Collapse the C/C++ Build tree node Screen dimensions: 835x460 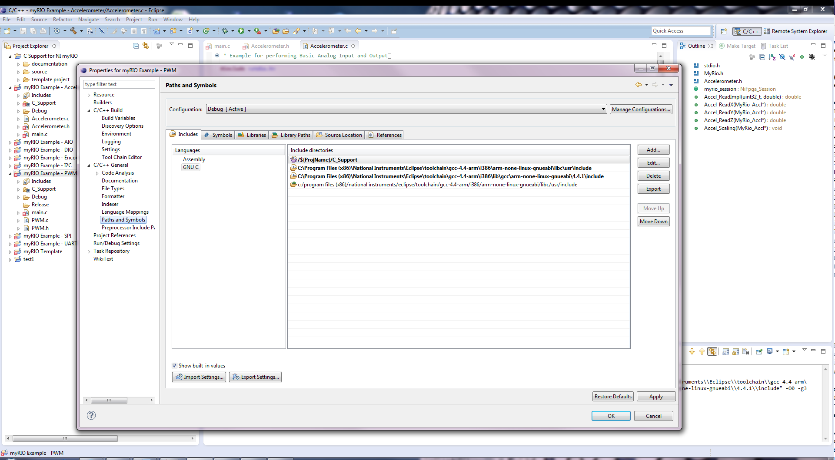tap(89, 111)
